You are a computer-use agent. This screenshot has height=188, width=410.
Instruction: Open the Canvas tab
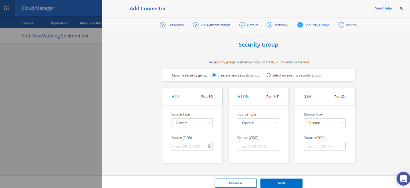(x=27, y=23)
